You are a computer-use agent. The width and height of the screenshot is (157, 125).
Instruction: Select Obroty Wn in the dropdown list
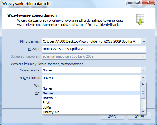coord(91,112)
